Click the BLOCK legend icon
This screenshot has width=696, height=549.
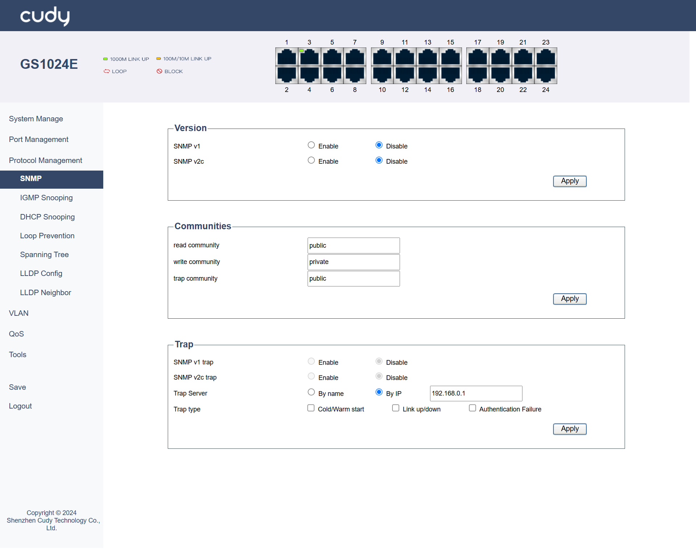click(x=159, y=71)
